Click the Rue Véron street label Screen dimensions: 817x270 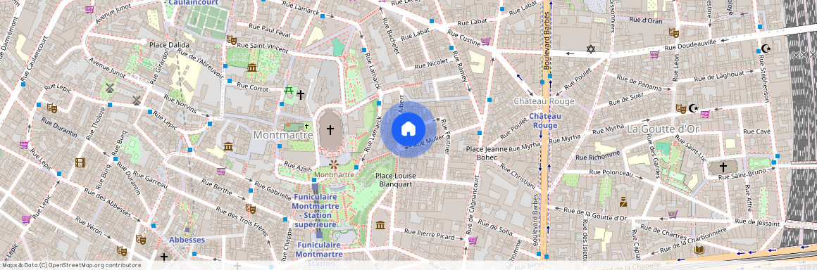[89, 226]
